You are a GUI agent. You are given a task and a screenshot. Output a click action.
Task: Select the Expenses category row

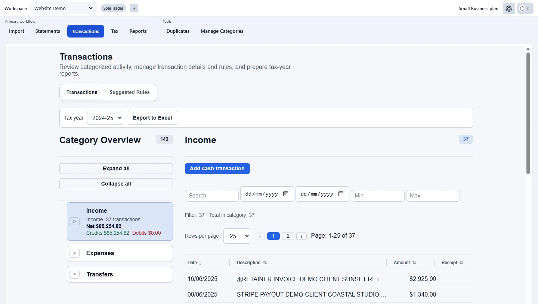(x=120, y=253)
